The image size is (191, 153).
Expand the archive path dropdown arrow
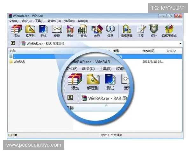click(180, 43)
